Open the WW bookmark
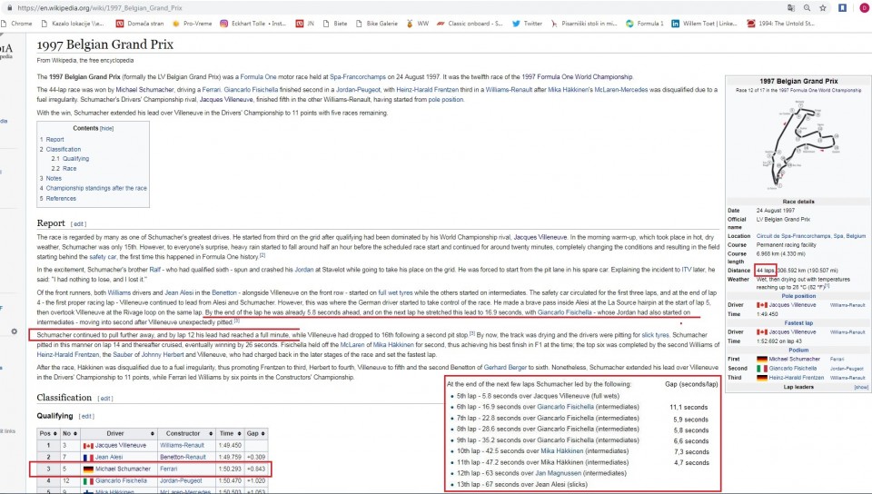This screenshot has width=872, height=494. click(418, 24)
